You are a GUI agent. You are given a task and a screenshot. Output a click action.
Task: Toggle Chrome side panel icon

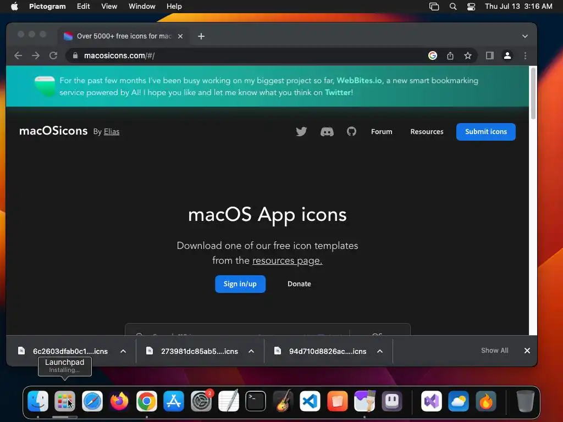[x=490, y=55]
